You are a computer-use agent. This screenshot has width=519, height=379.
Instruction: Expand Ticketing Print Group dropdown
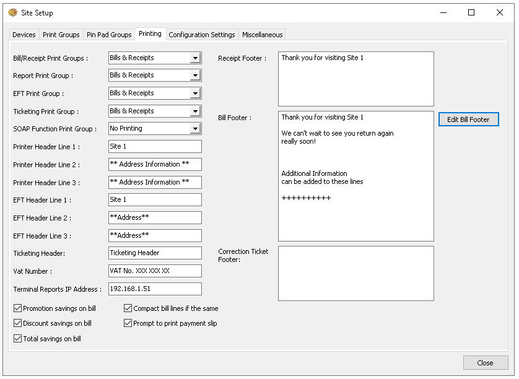click(x=195, y=111)
